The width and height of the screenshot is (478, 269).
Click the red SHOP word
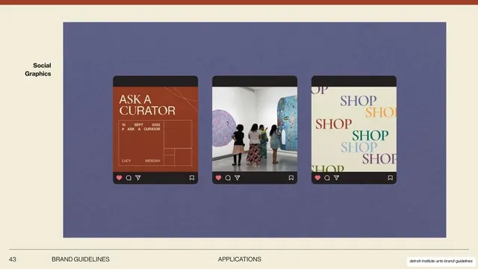click(334, 124)
